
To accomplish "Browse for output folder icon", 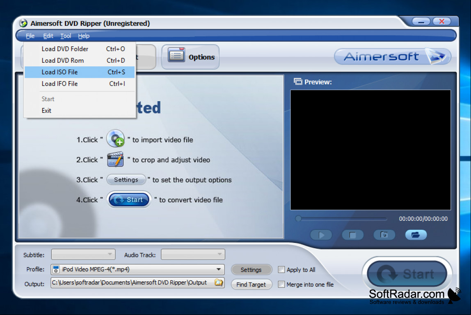I will pyautogui.click(x=219, y=283).
